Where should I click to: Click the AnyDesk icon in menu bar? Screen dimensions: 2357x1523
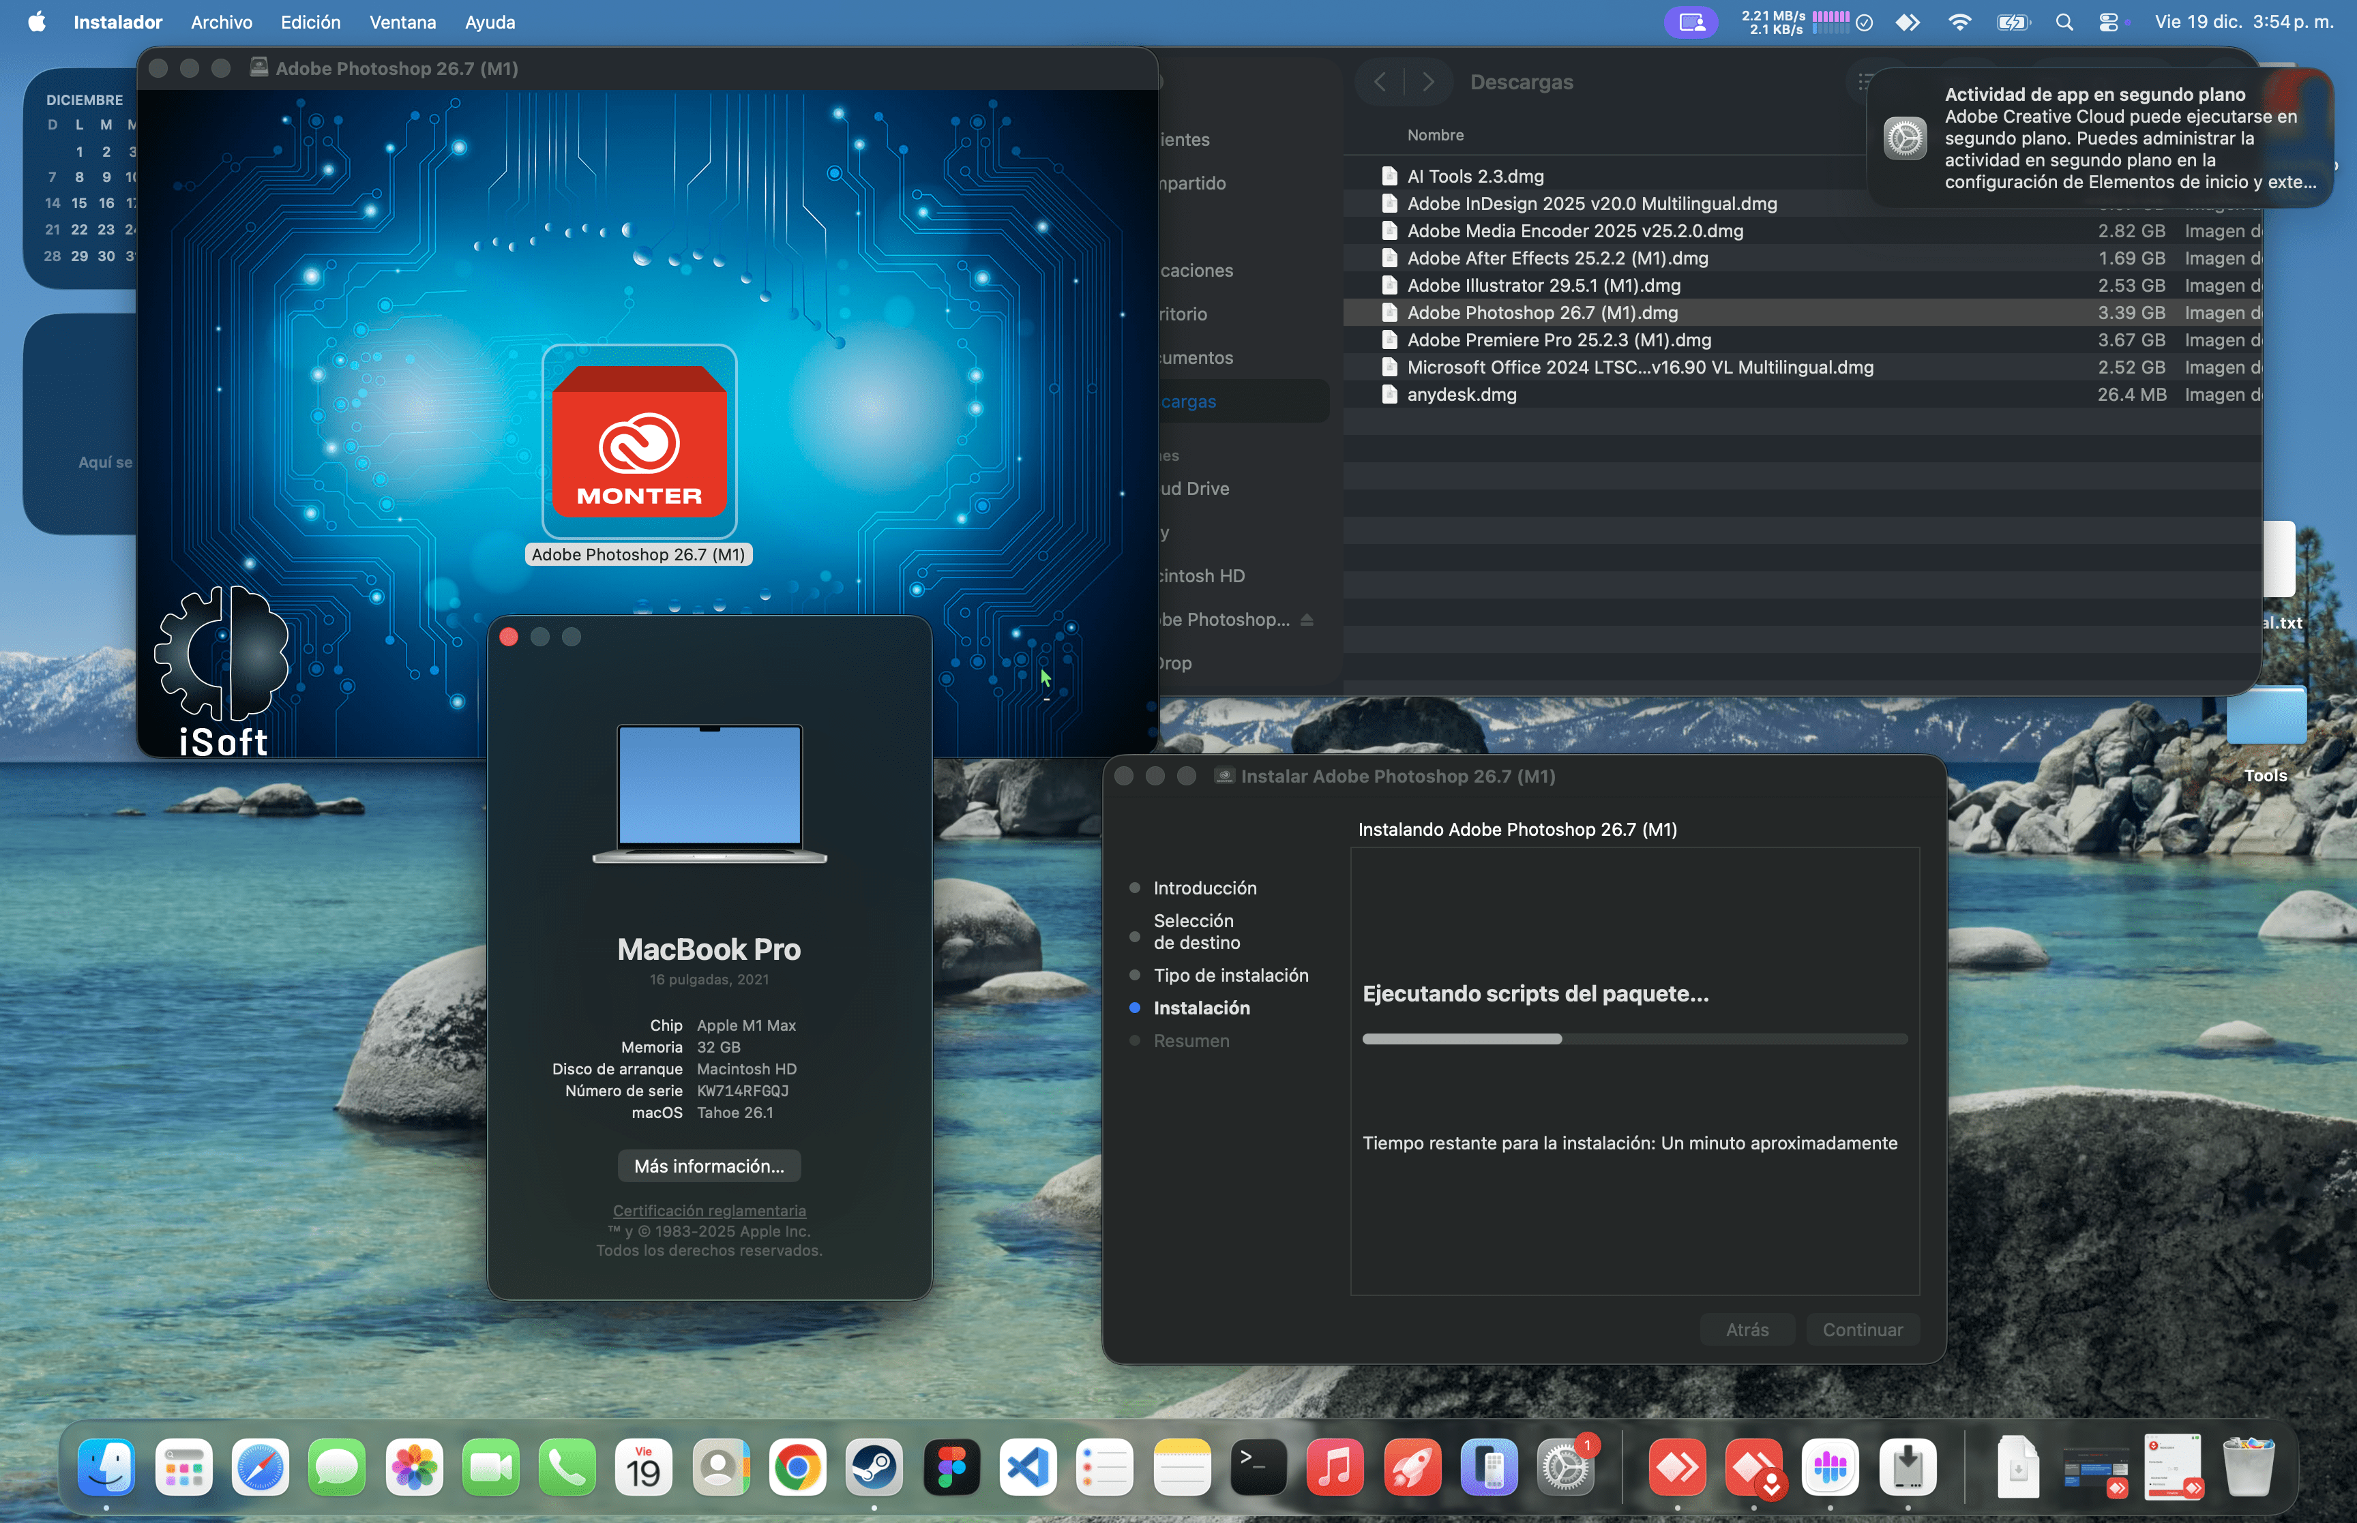point(1909,22)
